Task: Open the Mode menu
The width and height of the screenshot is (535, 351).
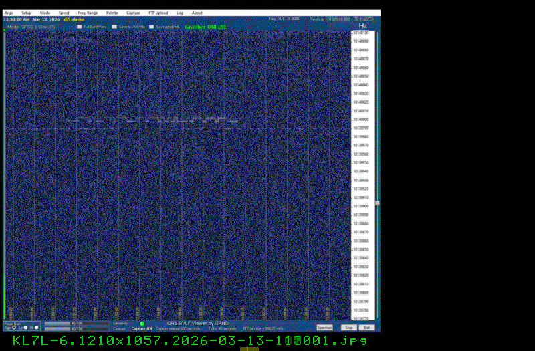Action: pos(45,13)
